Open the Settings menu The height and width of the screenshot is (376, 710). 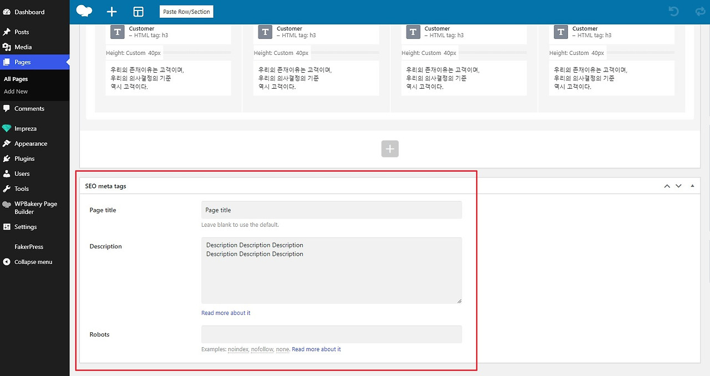click(26, 227)
